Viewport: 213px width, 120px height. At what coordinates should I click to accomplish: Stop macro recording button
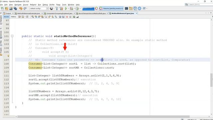(x=70, y=17)
